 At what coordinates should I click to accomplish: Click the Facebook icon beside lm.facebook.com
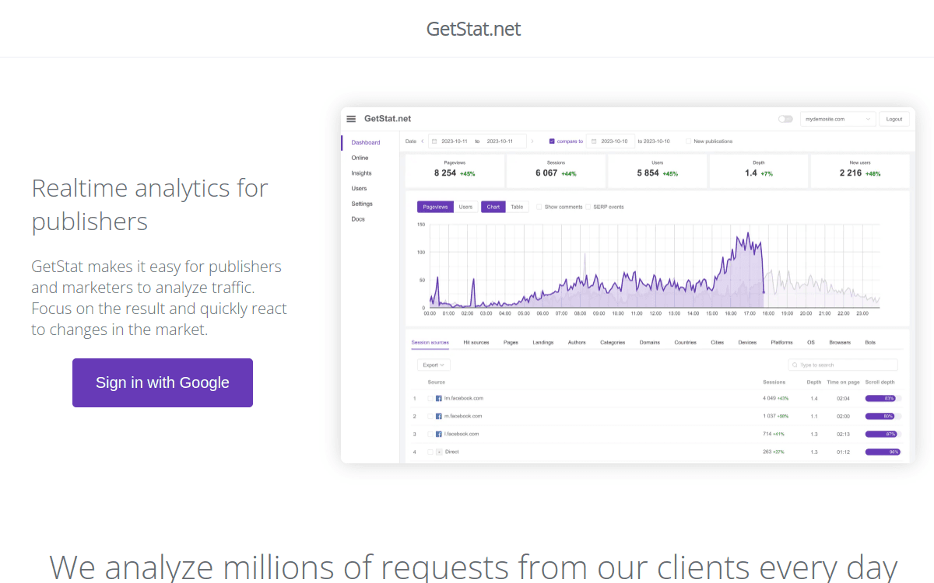click(x=439, y=397)
